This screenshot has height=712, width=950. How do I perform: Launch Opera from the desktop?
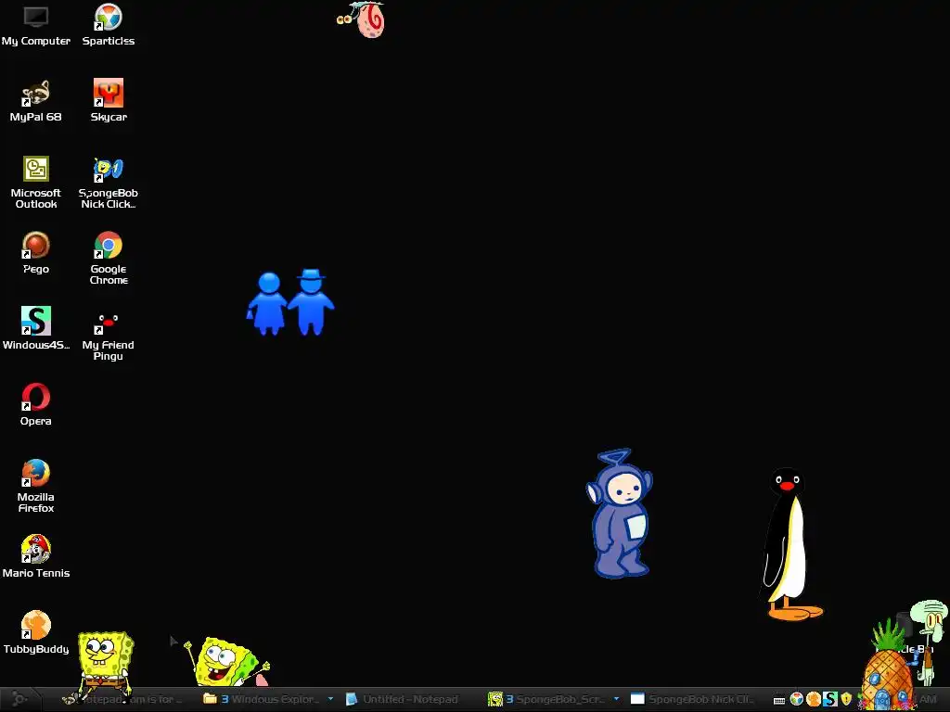tap(36, 405)
